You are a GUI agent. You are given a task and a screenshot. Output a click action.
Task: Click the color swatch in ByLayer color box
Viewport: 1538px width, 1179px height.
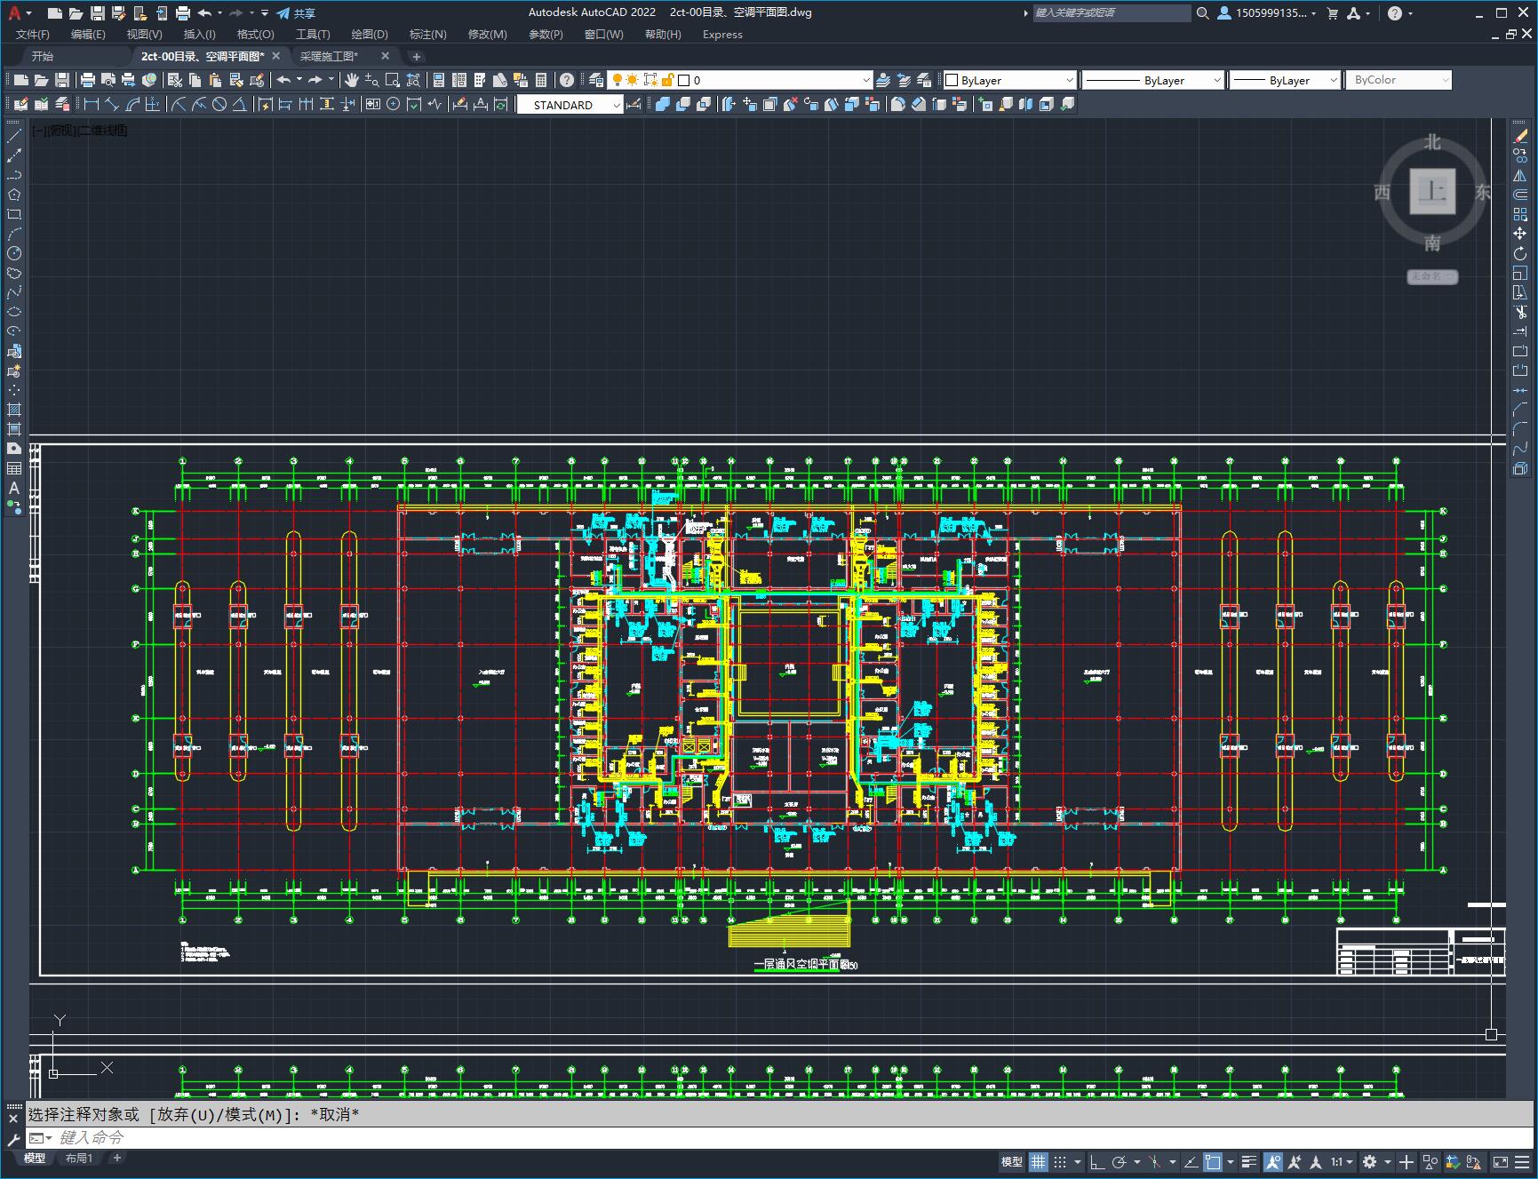point(952,80)
